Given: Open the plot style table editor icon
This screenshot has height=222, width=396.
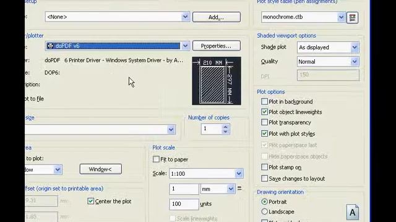Looking at the screenshot, I should 352,17.
